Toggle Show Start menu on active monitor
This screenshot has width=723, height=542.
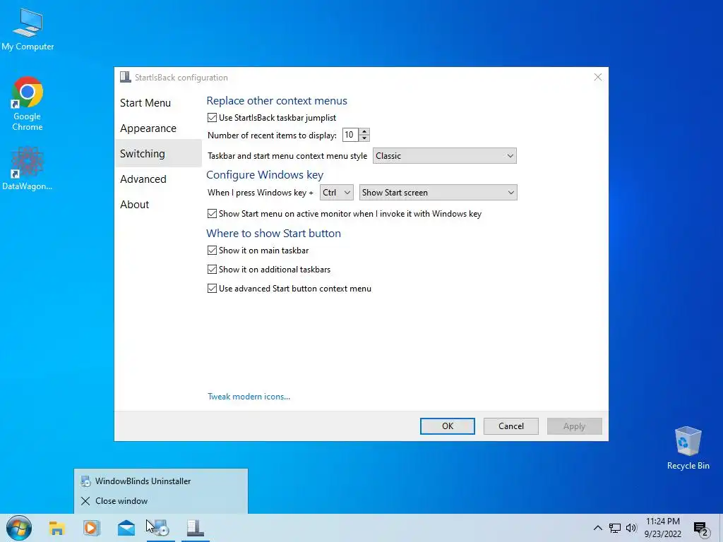[212, 213]
